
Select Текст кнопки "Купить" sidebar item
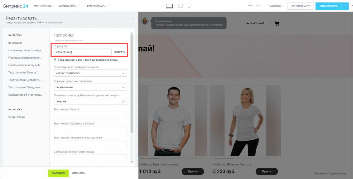pos(23,72)
